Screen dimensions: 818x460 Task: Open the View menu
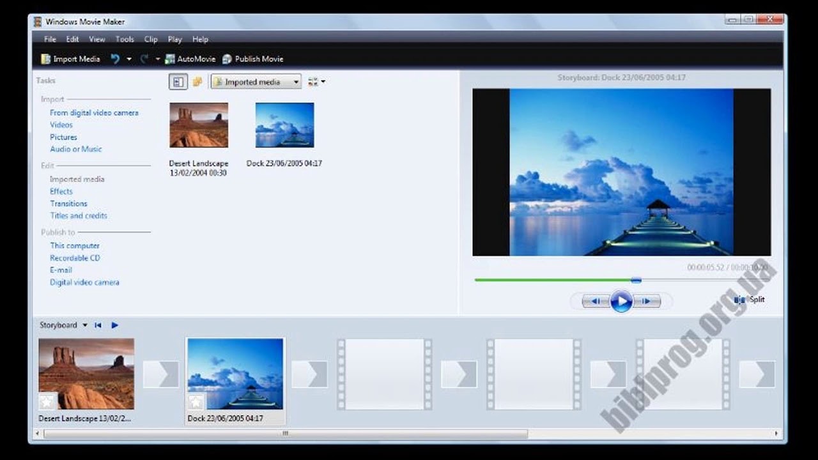pyautogui.click(x=97, y=39)
